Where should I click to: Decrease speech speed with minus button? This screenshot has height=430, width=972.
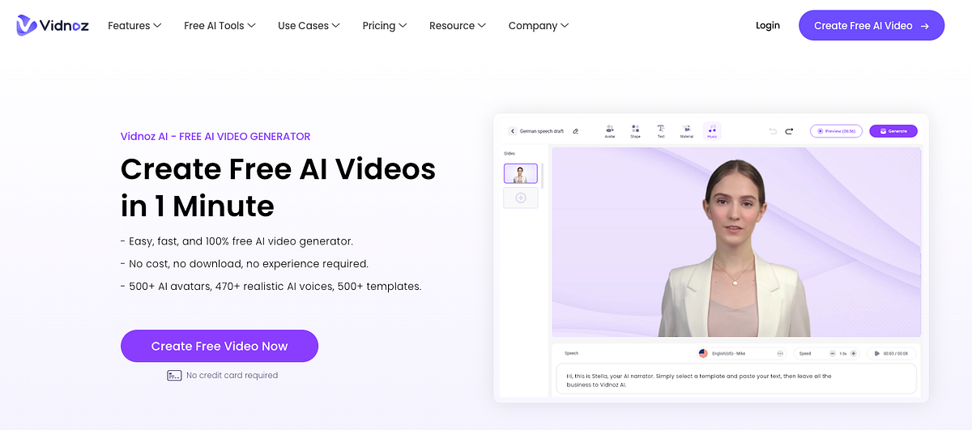pos(832,353)
